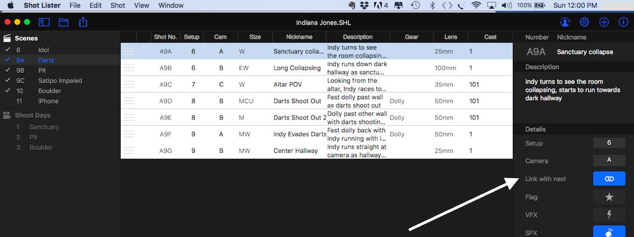
Task: Click the Dropbox menu bar icon
Action: 365,5
